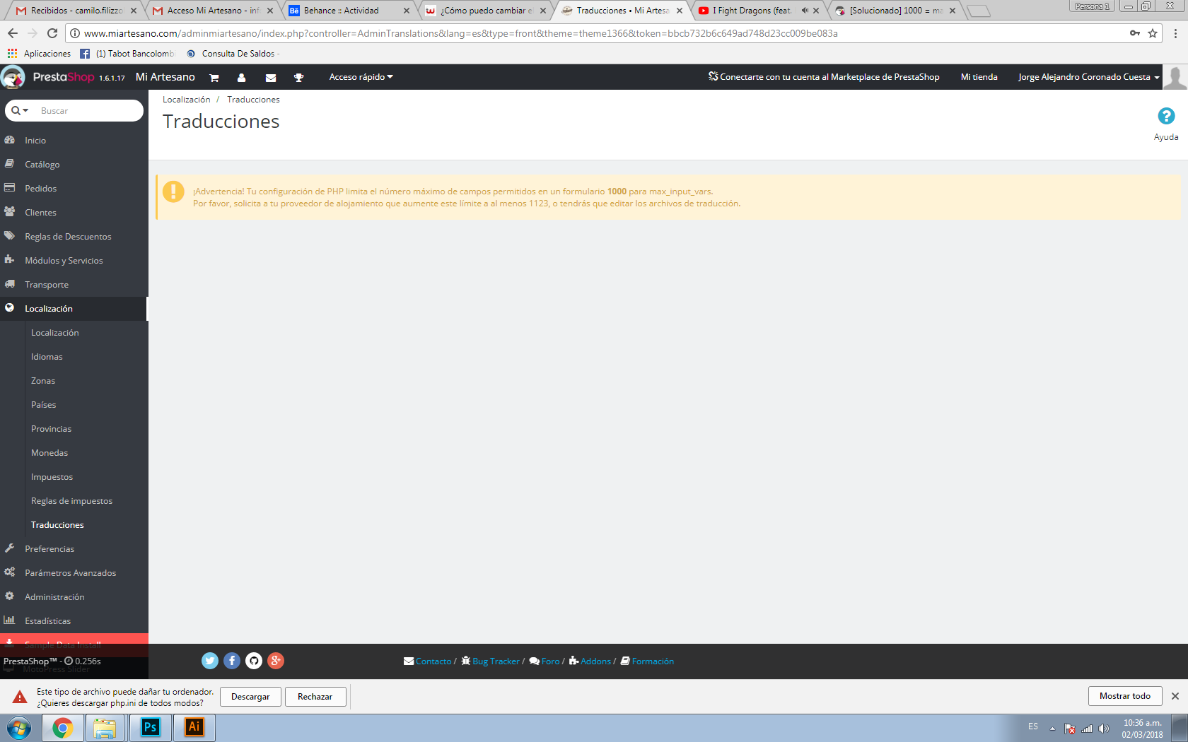
Task: Open the Jorge Alejandro Coronado Cuesta user menu
Action: coord(1089,77)
